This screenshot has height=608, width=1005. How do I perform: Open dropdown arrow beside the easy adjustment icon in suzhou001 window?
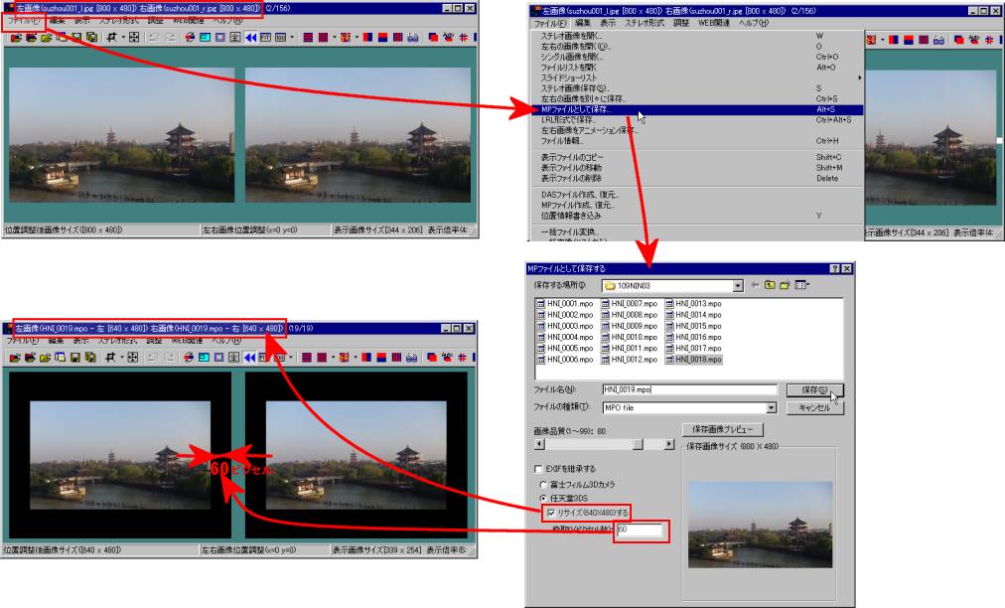pyautogui.click(x=123, y=37)
